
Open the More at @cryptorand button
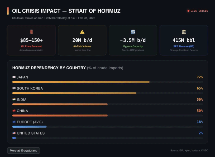coord(23,151)
